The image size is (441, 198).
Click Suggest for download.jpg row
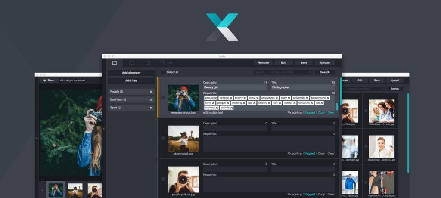(310, 153)
